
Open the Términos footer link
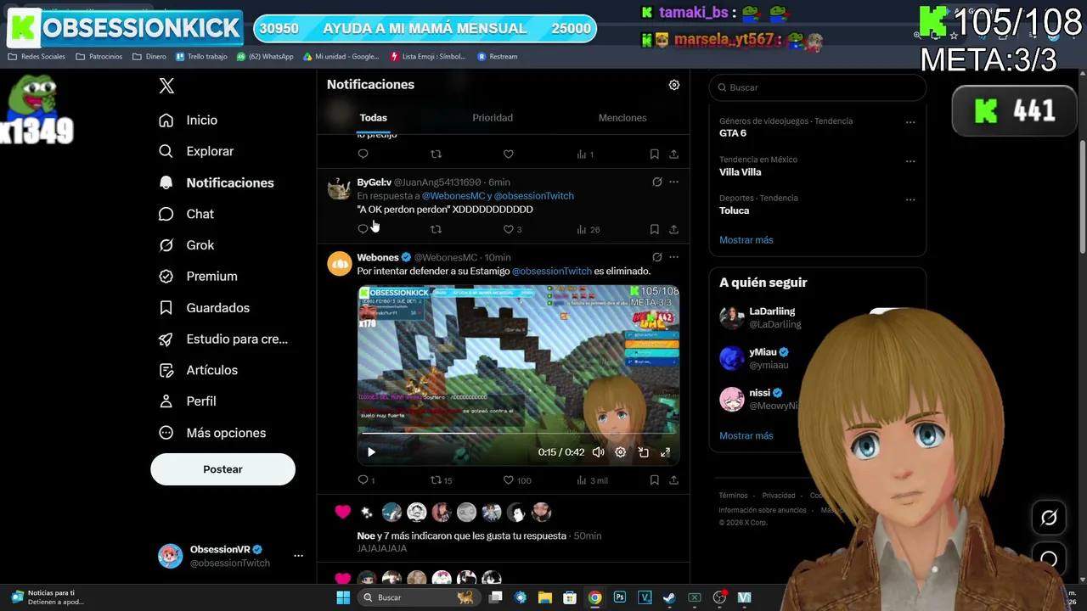click(x=733, y=496)
